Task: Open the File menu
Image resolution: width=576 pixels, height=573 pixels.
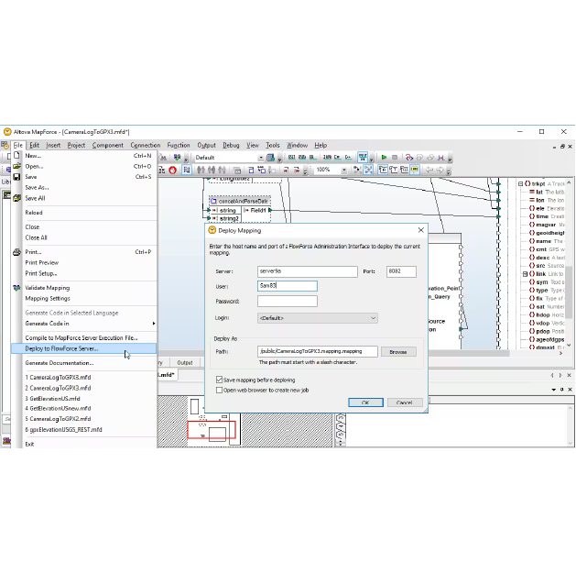Action: coord(18,145)
